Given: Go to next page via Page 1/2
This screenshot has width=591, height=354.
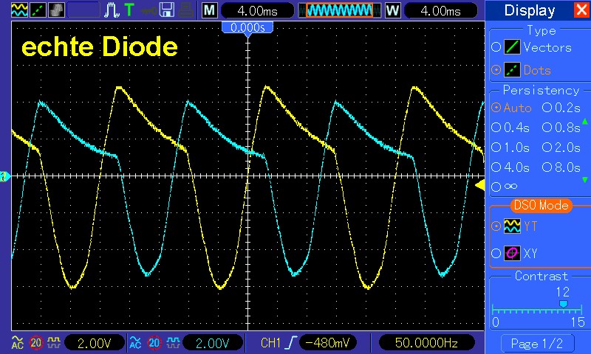Looking at the screenshot, I should 537,343.
